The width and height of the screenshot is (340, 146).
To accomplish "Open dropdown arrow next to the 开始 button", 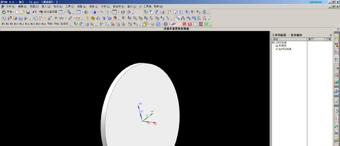I will tap(13, 12).
